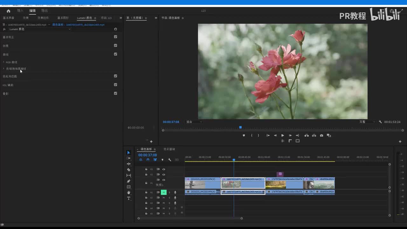Switch to the 基本图形 panel tab
The height and width of the screenshot is (229, 407).
point(63,18)
